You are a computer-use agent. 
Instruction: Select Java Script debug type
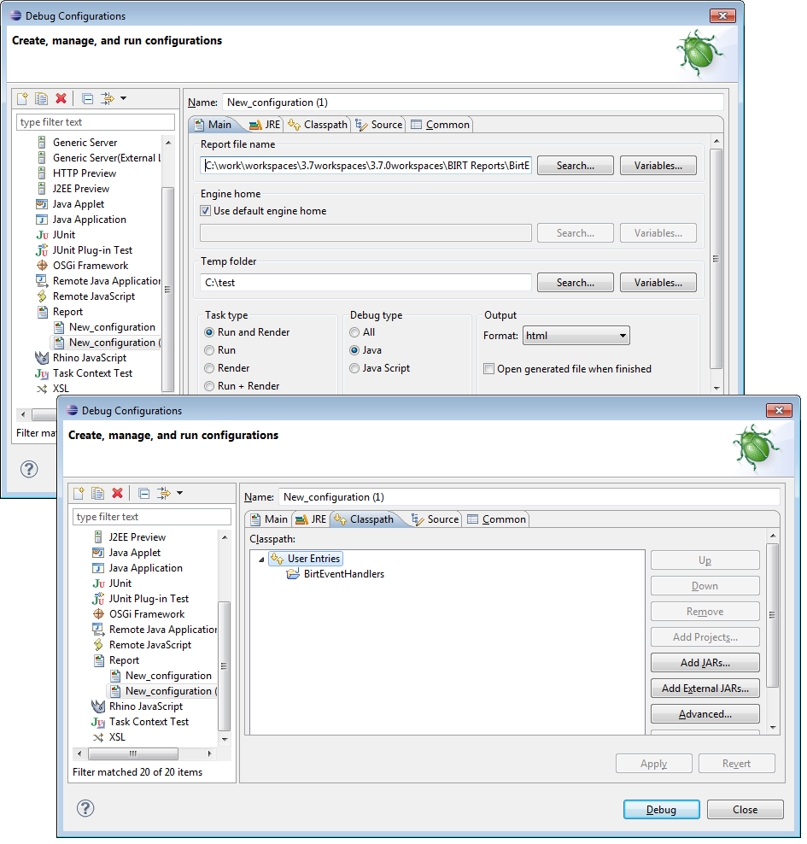354,368
